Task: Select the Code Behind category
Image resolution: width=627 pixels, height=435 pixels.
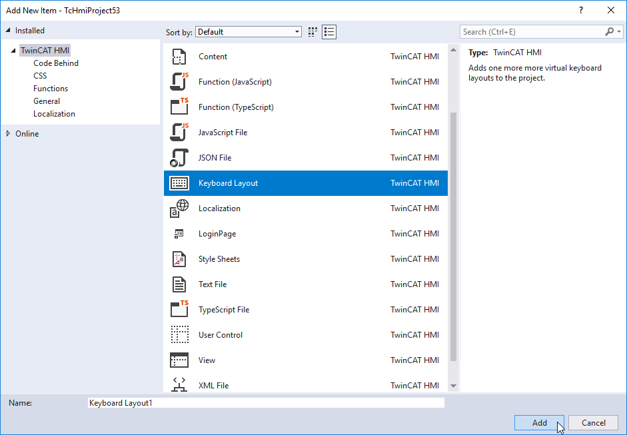Action: [x=56, y=63]
